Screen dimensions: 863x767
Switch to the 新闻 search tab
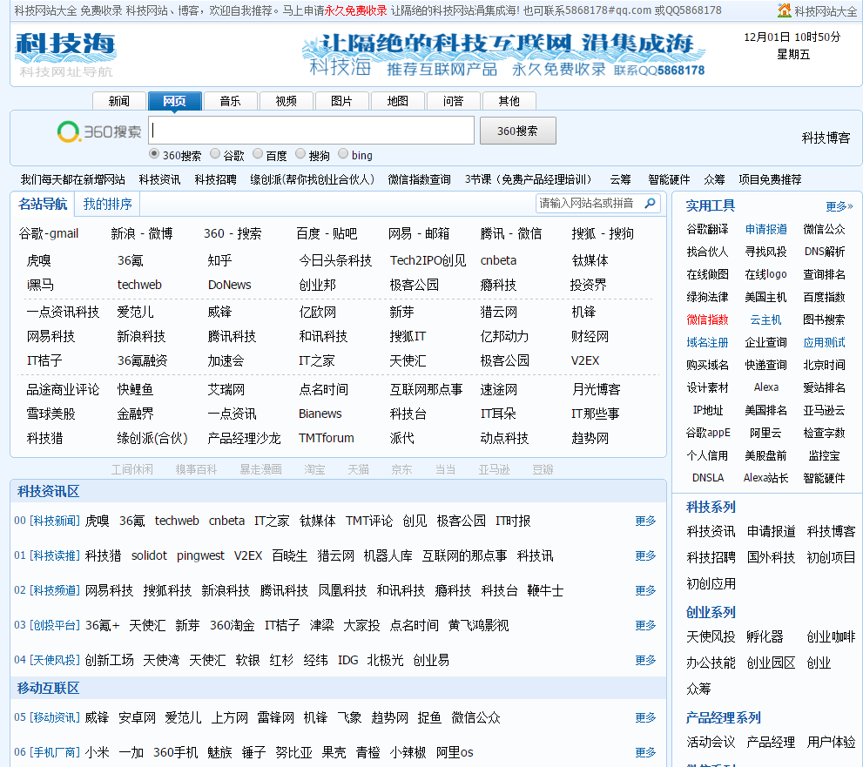[x=119, y=101]
